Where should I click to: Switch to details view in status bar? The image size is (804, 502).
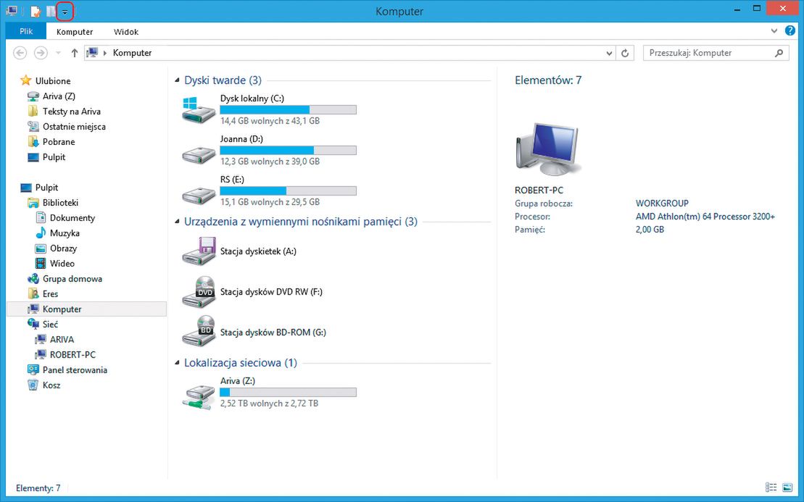click(771, 487)
